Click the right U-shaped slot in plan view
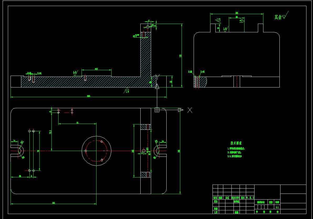Viewport: 313px width, 219px height. pos(160,151)
